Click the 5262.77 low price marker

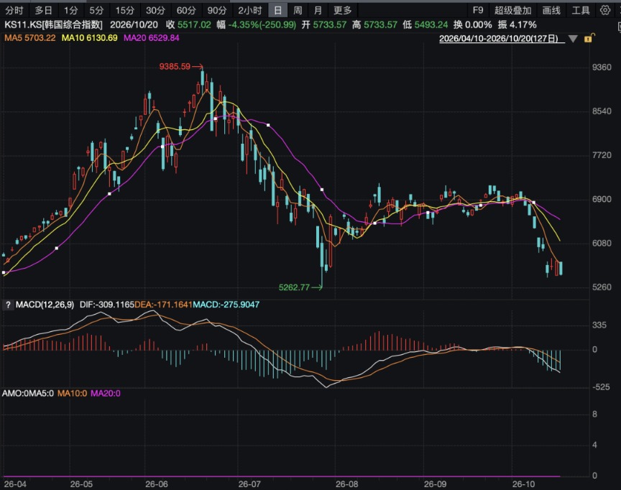click(294, 287)
